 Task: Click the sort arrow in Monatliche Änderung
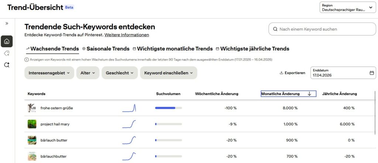coord(309,94)
